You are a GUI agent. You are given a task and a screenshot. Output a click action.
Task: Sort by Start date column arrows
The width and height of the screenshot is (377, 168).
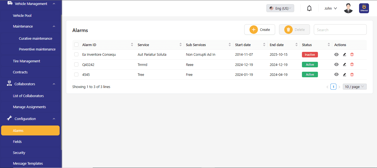point(264,45)
